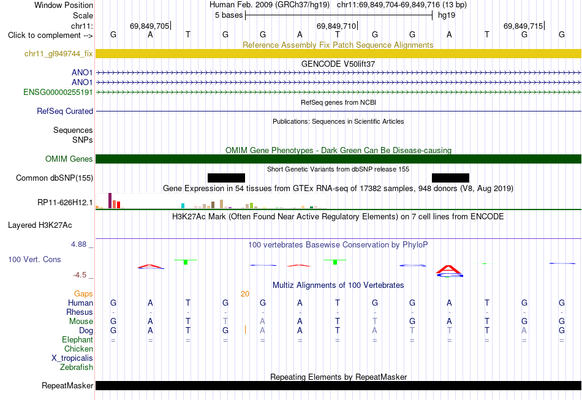Screen dimensions: 582x400
Task: Click the GTEx tissue expression bar chart
Action: [211, 201]
